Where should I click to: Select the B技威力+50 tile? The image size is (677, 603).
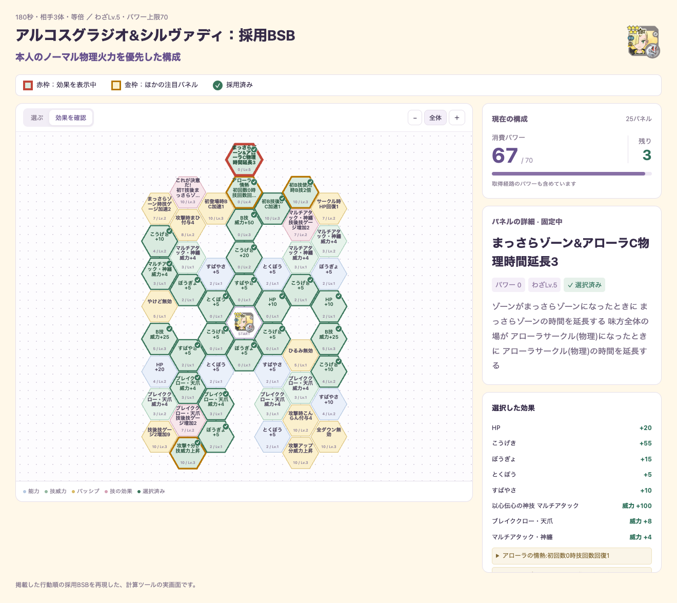tap(244, 225)
